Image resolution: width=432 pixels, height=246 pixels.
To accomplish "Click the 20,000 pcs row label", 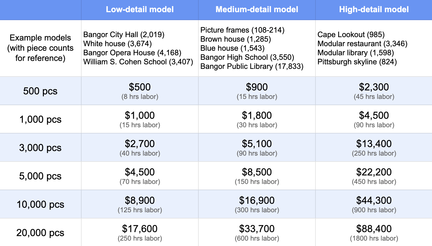I will pos(40,233).
